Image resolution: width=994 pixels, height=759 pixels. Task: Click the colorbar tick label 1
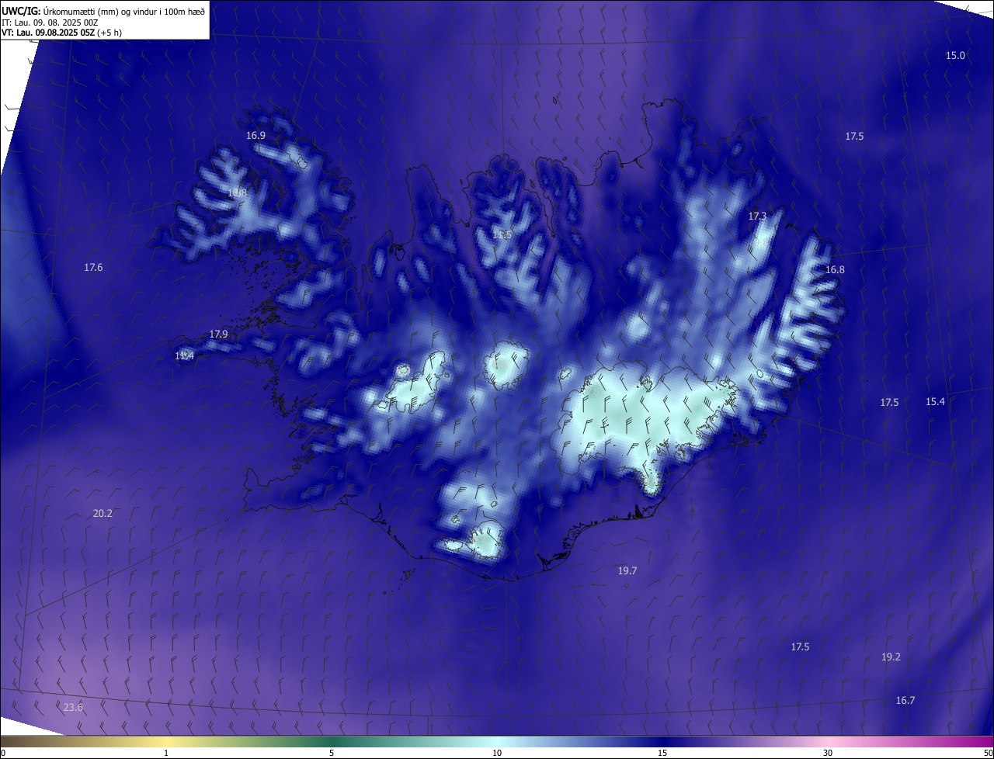[166, 753]
